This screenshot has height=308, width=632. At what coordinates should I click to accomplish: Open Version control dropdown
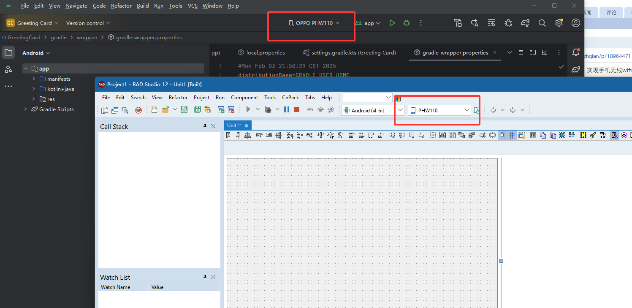pos(88,23)
